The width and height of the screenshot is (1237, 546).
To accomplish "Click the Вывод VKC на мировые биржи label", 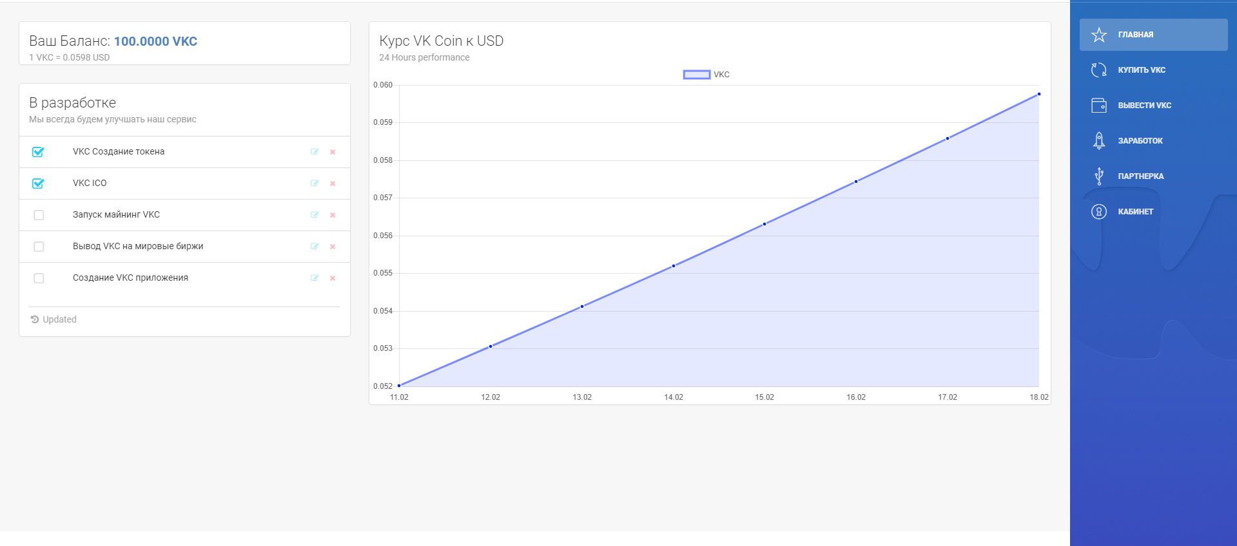I will 138,247.
